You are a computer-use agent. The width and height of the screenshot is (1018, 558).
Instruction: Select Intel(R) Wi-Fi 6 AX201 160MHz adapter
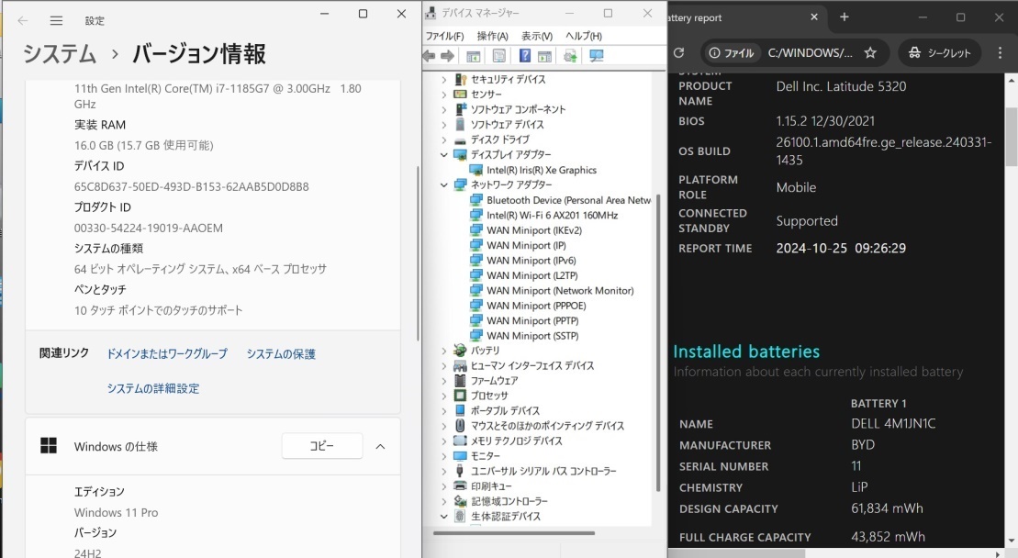click(553, 215)
